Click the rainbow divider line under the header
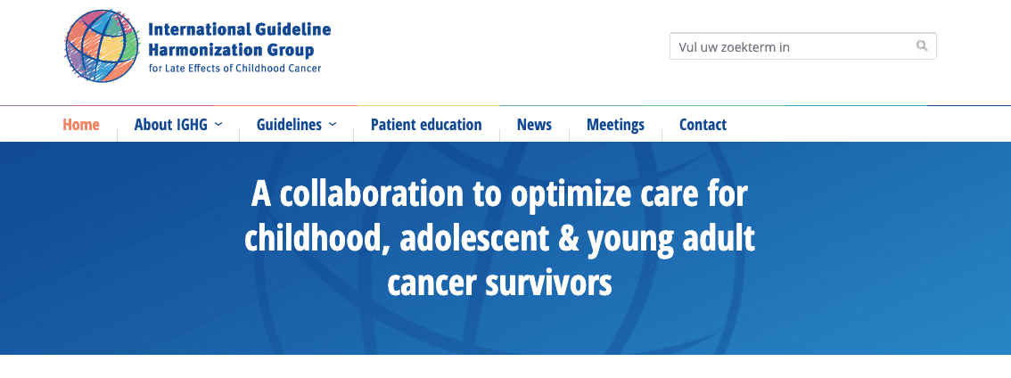Image resolution: width=1011 pixels, height=378 pixels. coord(505,105)
